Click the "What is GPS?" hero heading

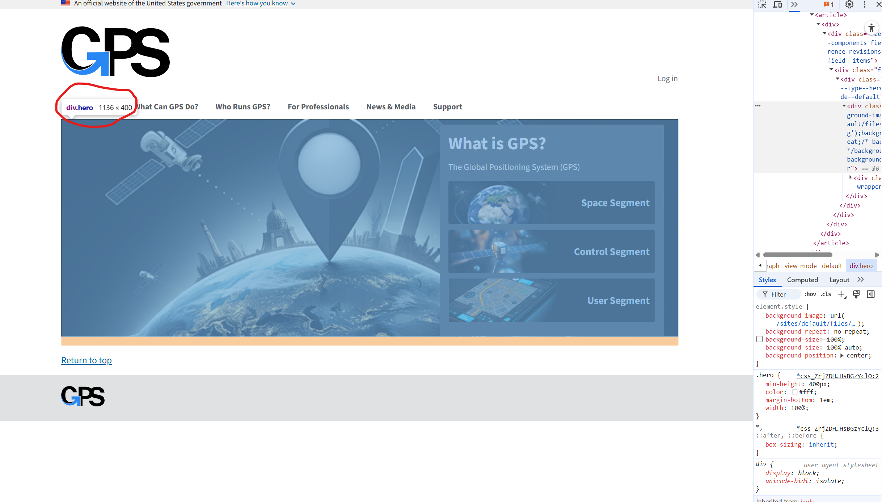(497, 143)
